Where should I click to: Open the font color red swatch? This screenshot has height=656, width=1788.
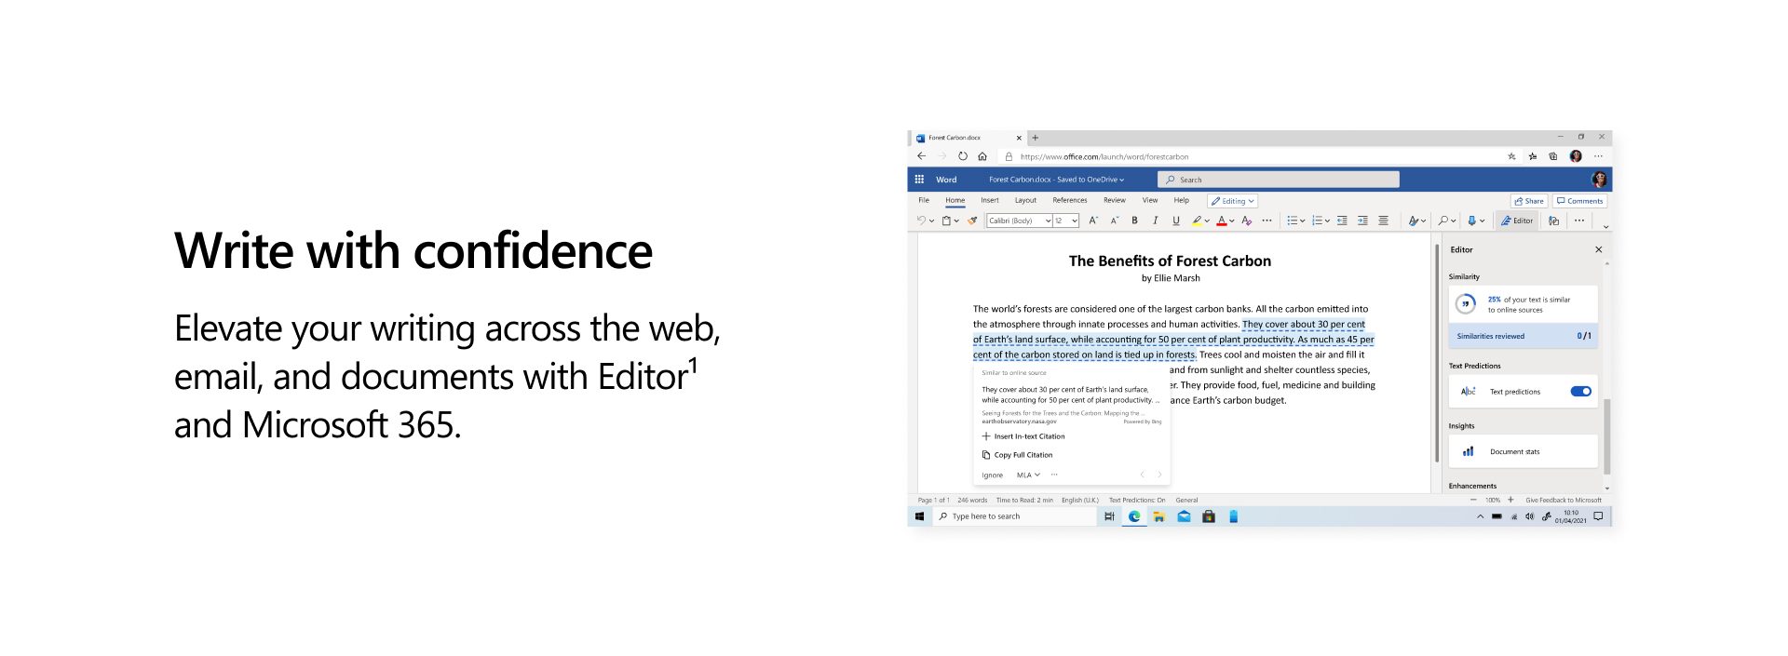[1222, 221]
